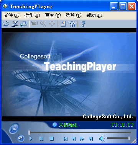The image size is (138, 145).
Task: Click the window resize grip corner
Action: [x=134, y=140]
